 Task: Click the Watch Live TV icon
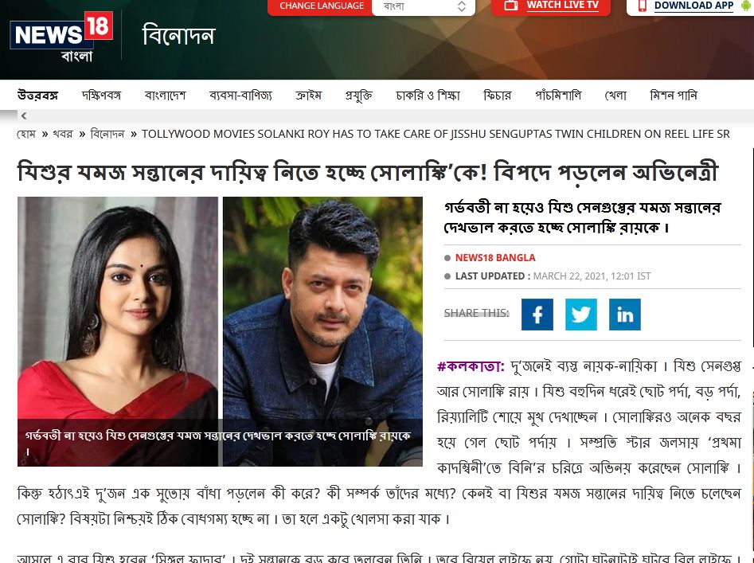click(x=510, y=6)
